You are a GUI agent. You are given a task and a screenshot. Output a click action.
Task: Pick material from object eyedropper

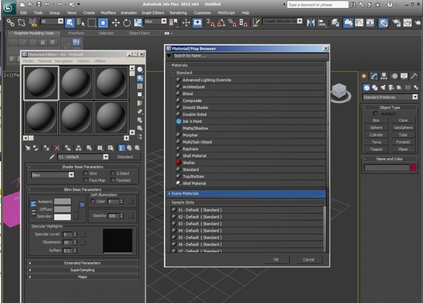[52, 157]
